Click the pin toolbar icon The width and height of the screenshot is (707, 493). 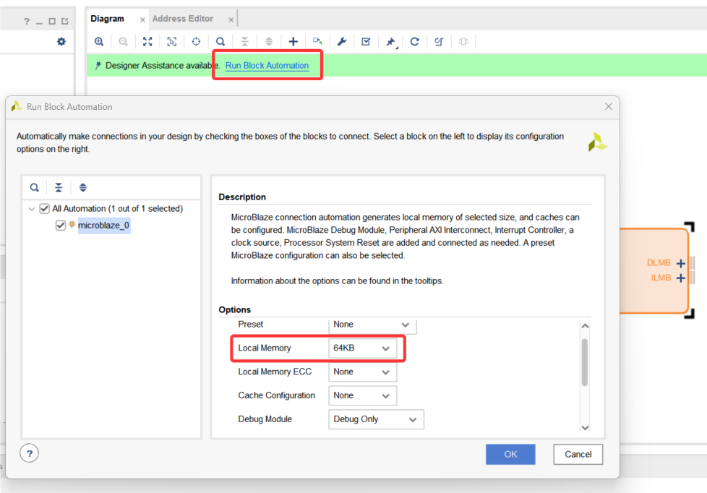(390, 42)
